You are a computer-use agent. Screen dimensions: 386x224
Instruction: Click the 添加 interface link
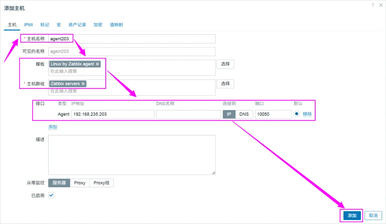click(x=53, y=127)
